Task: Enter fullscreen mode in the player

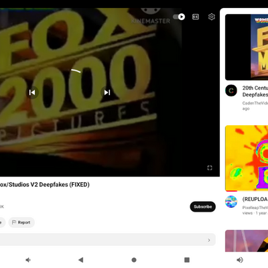Action: pos(210,168)
